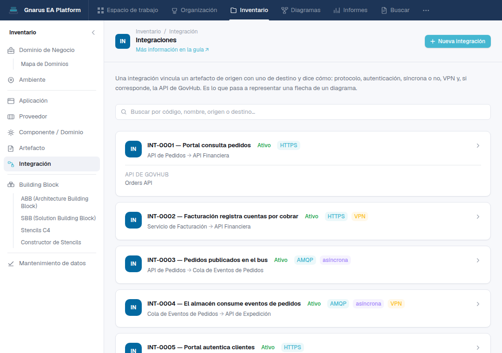
Task: Click the magnifier icon in search box
Action: 124,112
